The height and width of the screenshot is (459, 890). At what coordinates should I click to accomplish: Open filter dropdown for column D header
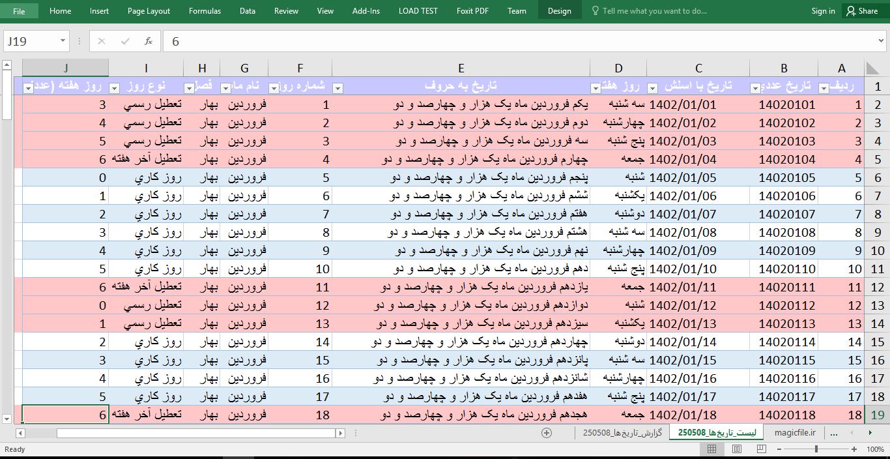[x=596, y=88]
